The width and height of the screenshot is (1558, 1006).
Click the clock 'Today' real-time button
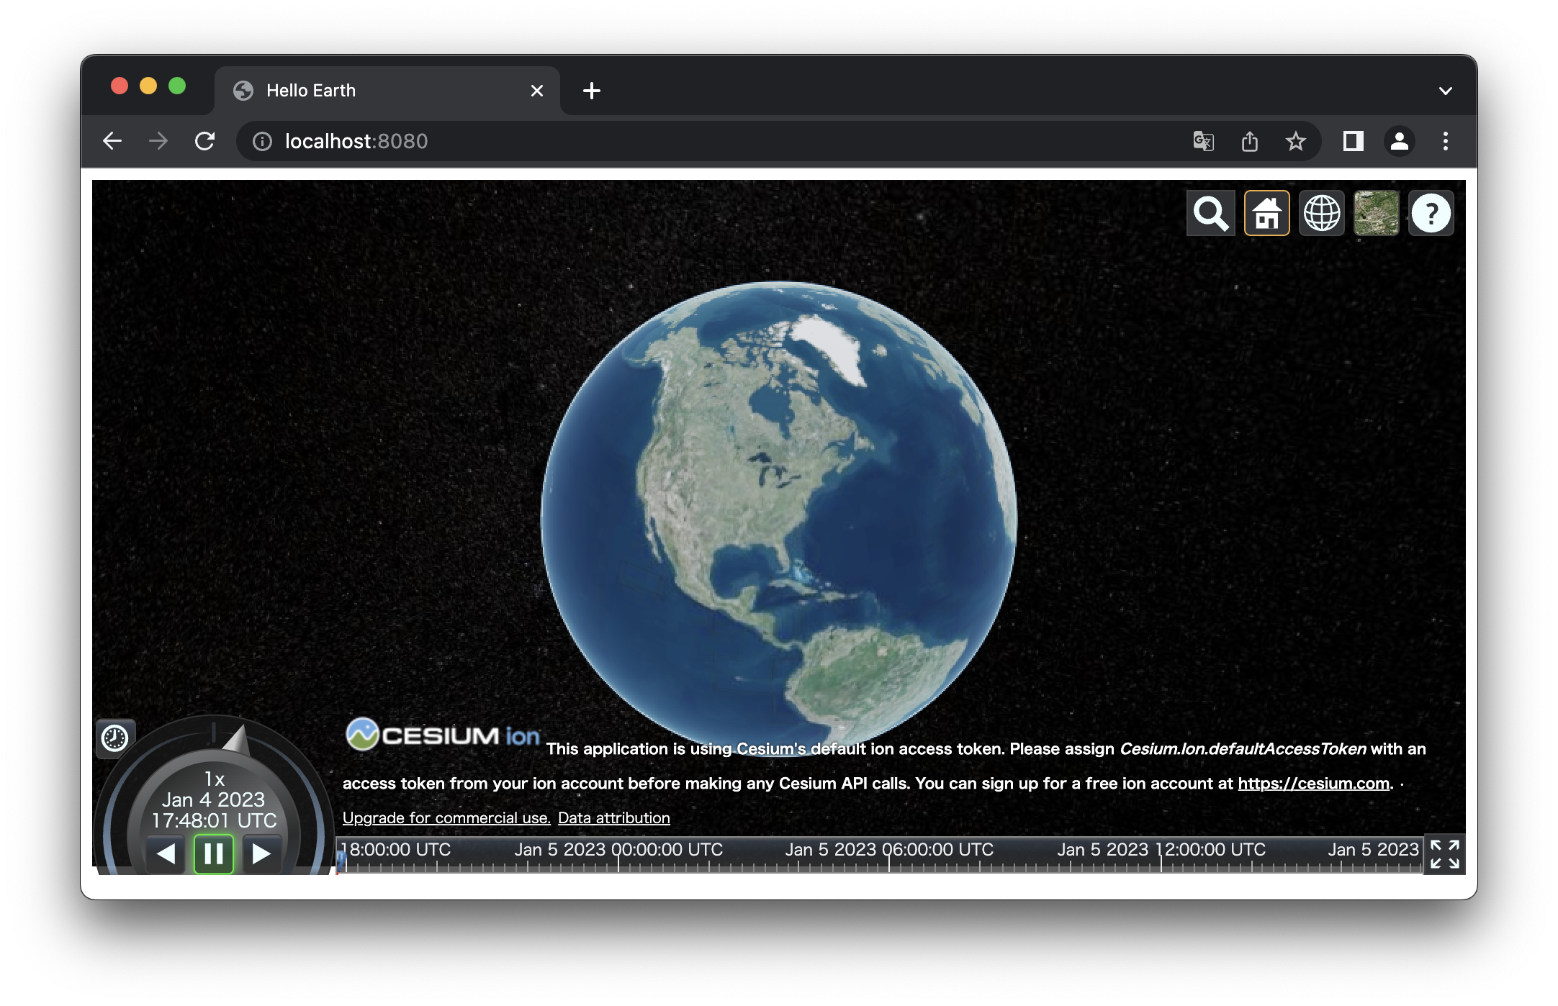(114, 738)
